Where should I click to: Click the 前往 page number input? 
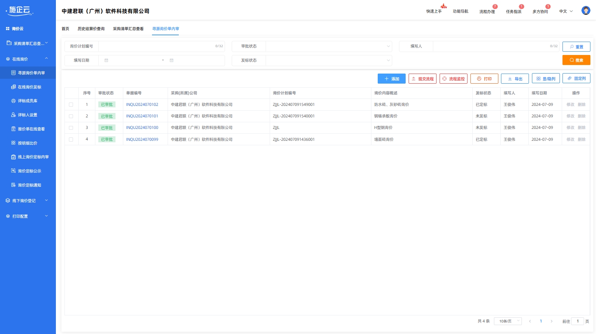[x=578, y=321]
